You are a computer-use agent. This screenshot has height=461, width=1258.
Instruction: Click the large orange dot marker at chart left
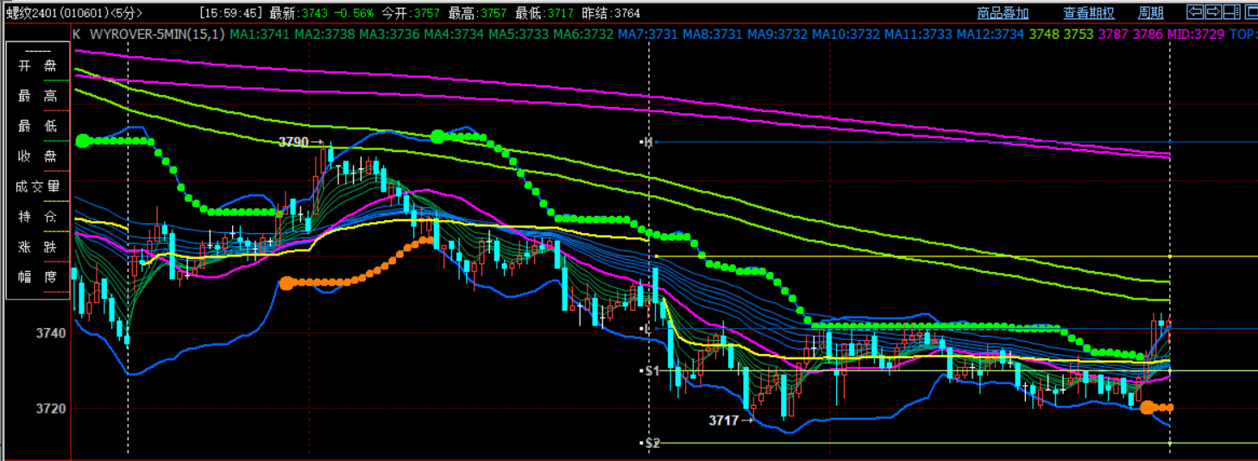pyautogui.click(x=287, y=283)
